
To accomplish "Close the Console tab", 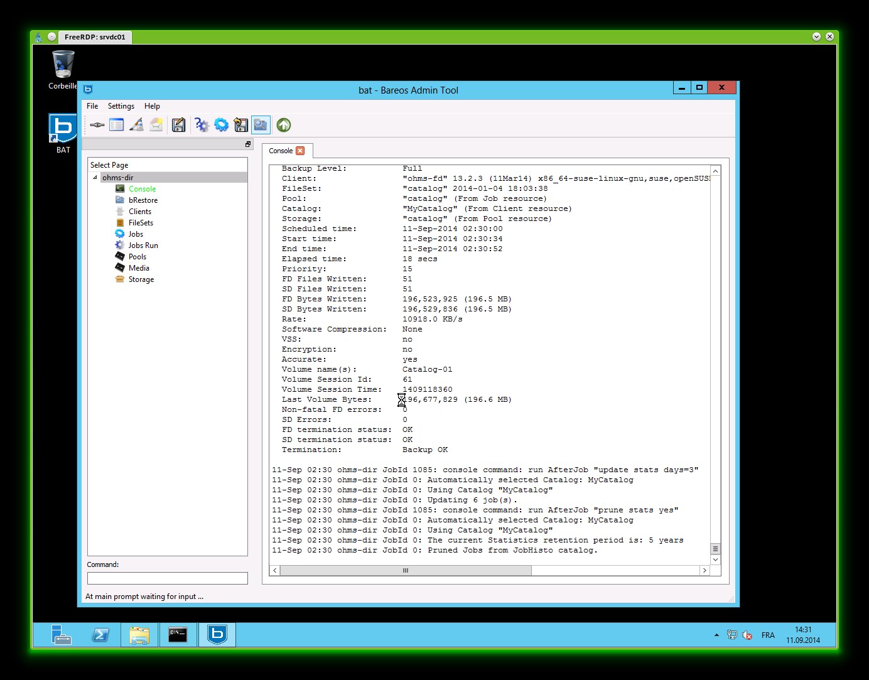I will (x=300, y=151).
